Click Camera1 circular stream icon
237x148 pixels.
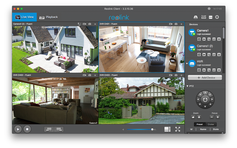tap(199, 39)
